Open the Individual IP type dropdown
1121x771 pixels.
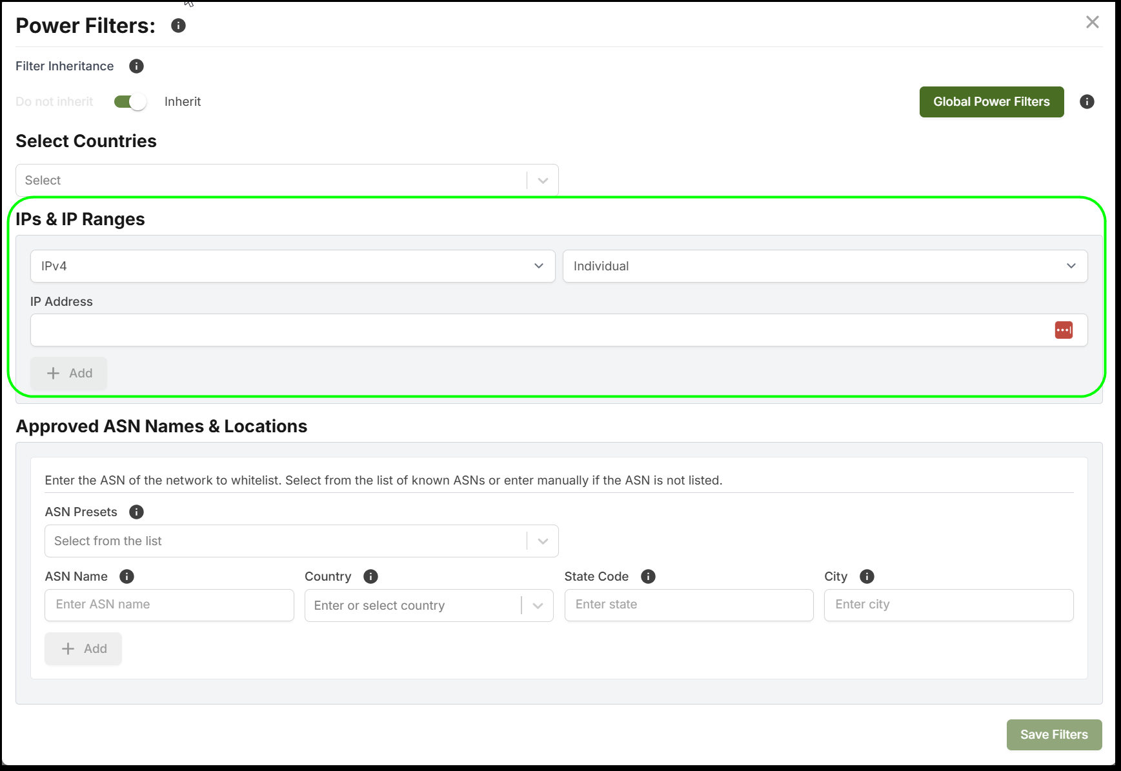click(824, 266)
